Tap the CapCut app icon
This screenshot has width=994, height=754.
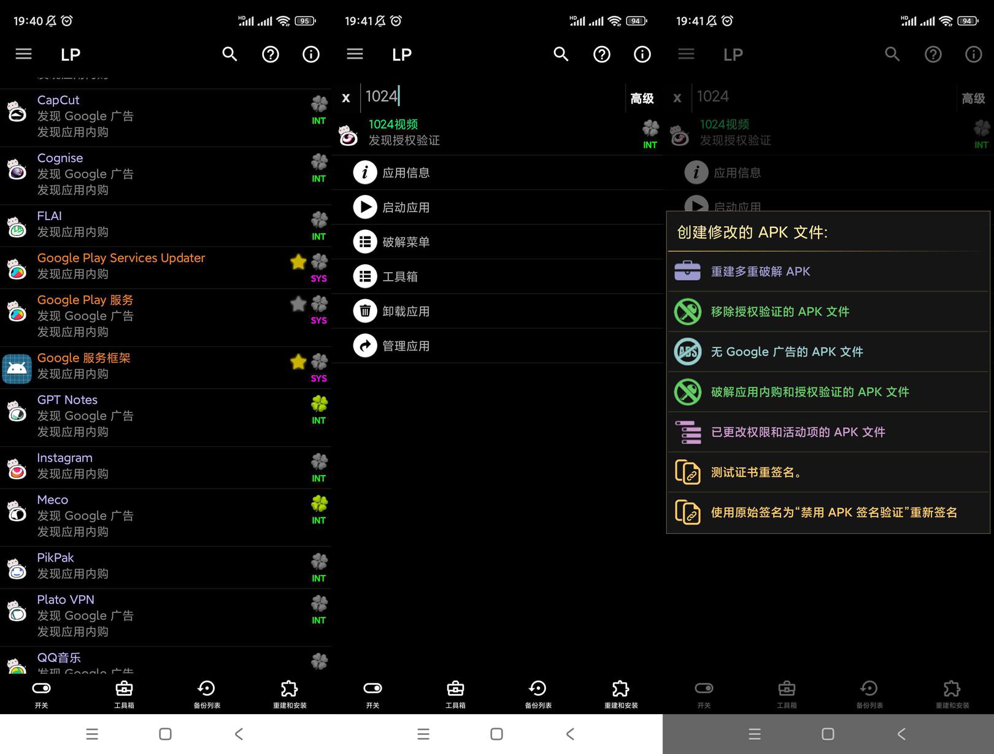coord(17,112)
